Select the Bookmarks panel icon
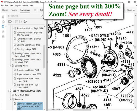This screenshot has height=111, width=138. click(x=3, y=27)
